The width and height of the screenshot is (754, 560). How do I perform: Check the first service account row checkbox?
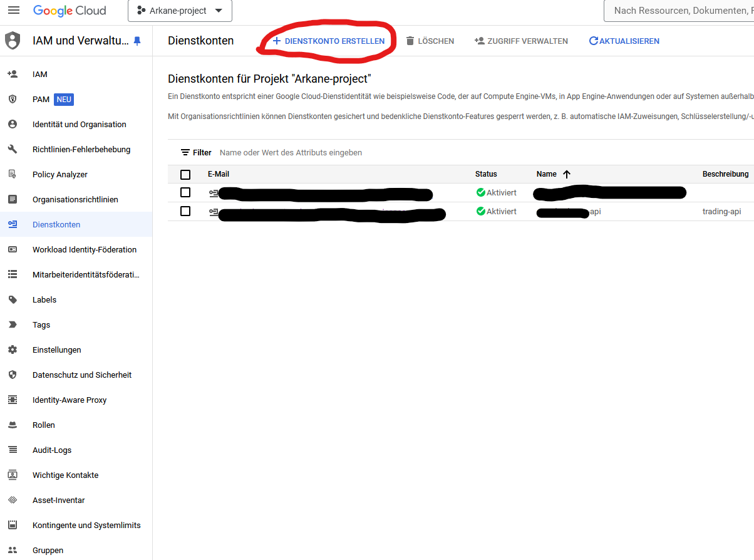tap(185, 192)
